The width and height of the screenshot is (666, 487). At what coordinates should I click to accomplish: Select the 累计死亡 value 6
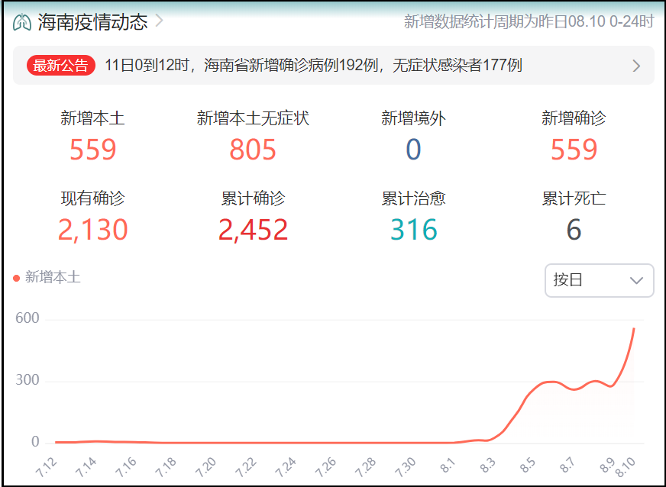574,230
